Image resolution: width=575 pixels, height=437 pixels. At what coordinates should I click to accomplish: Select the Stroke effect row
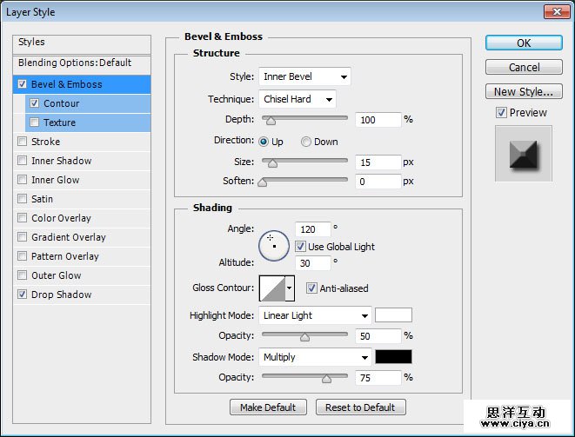[x=82, y=142]
